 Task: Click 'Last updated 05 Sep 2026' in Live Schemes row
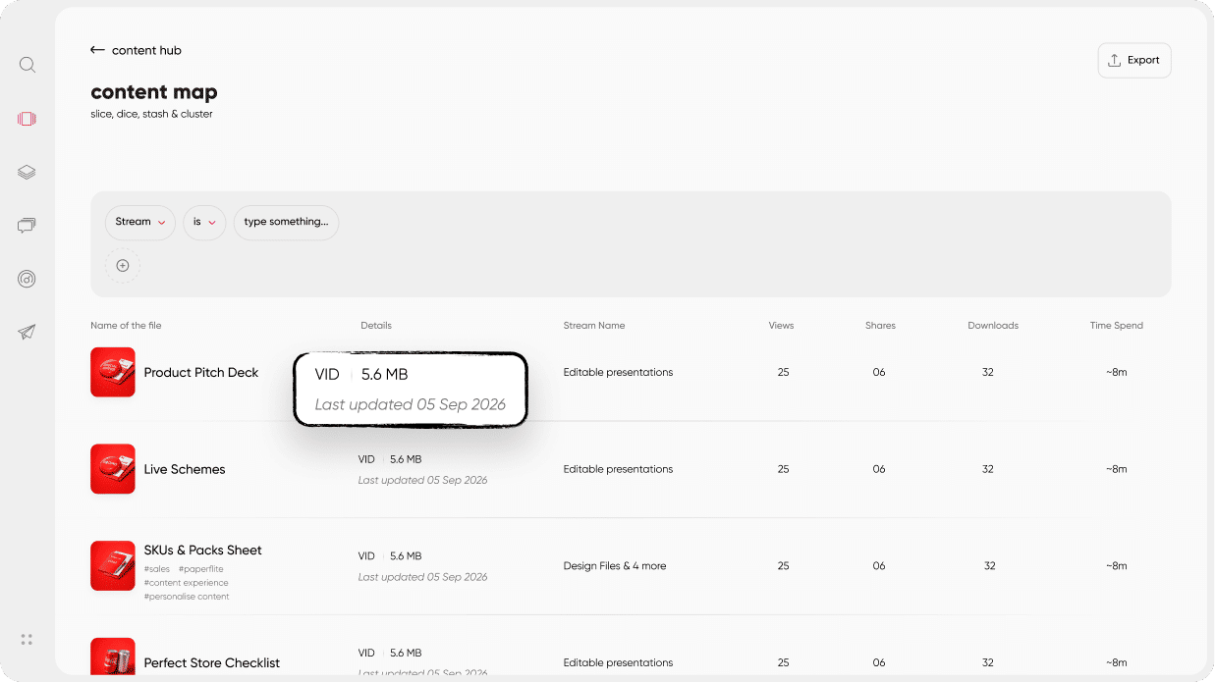coord(422,481)
